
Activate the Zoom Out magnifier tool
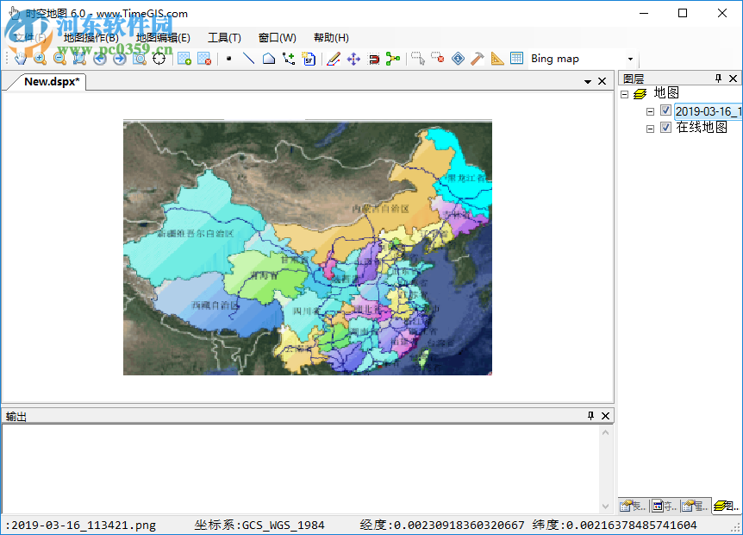tap(59, 58)
